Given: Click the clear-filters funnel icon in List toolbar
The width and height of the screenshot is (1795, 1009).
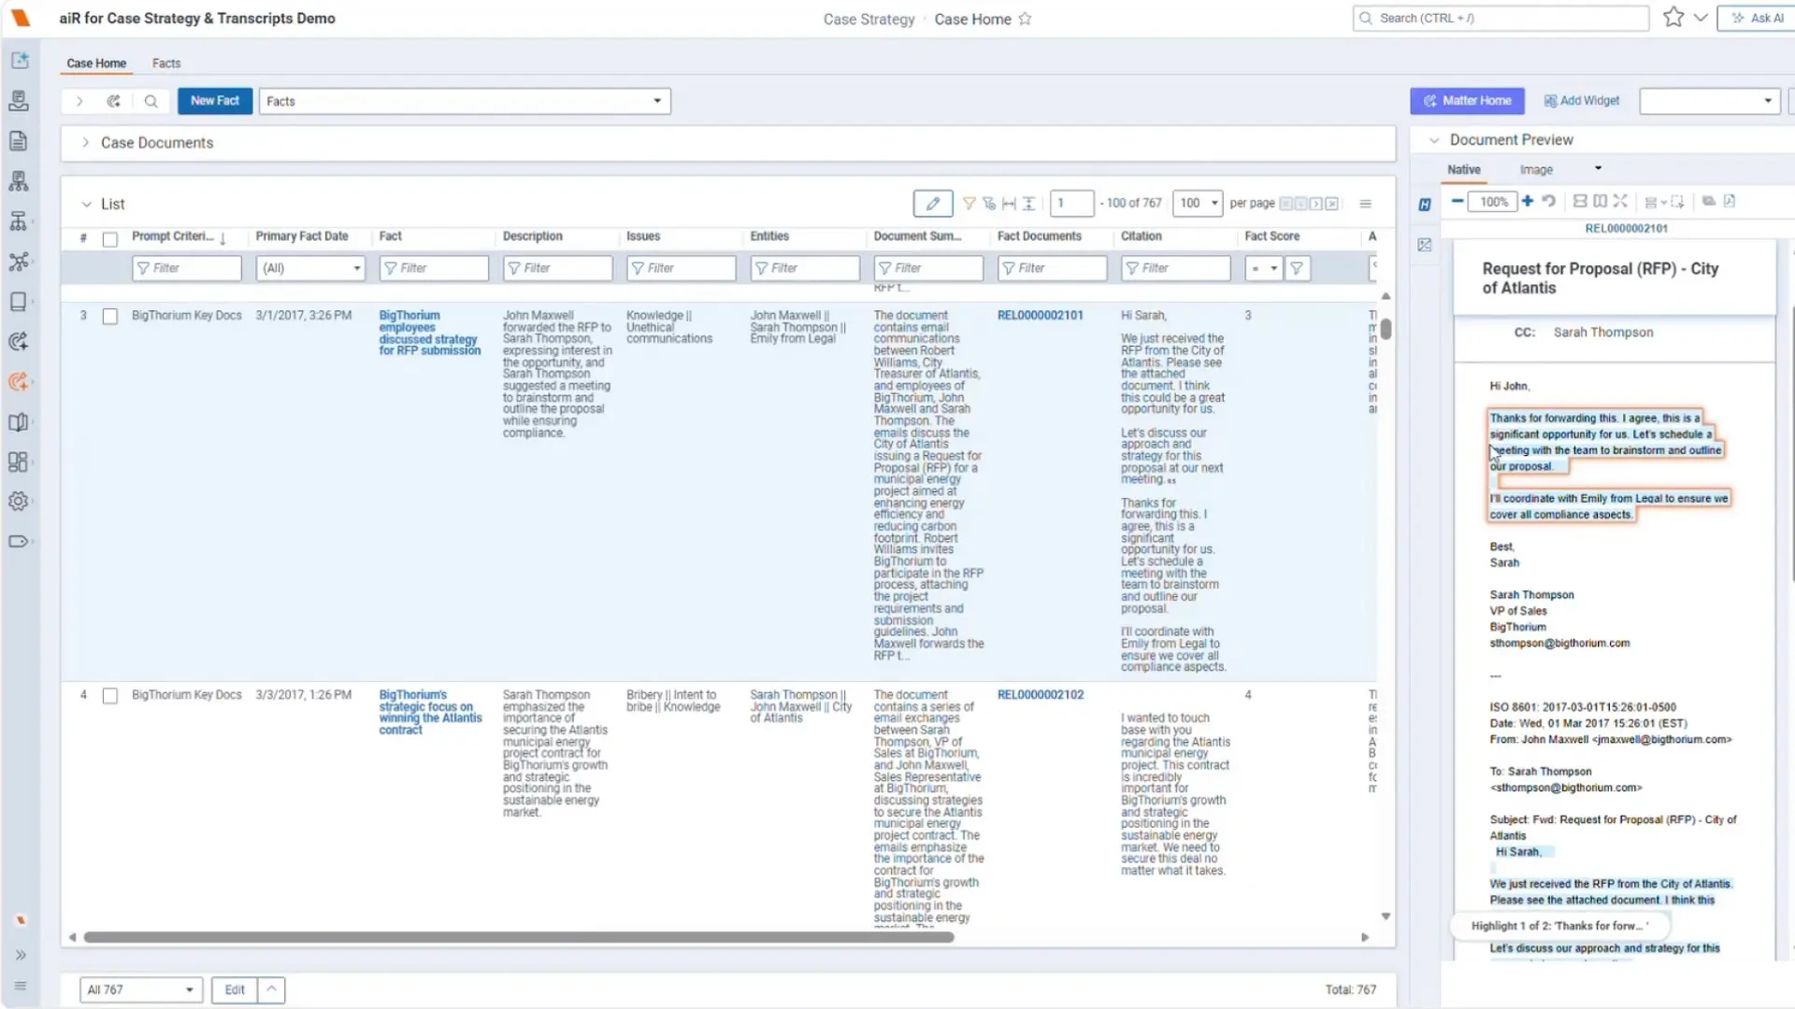Looking at the screenshot, I should (x=989, y=204).
